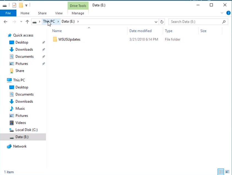232x175 pixels.
Task: Click the Back navigation arrow
Action: (6, 22)
